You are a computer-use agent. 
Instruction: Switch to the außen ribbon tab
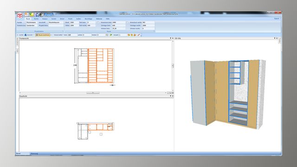[x=78, y=19]
